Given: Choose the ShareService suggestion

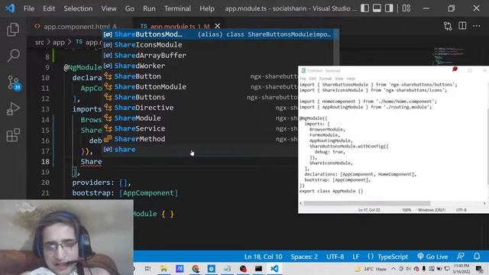Looking at the screenshot, I should pos(200,128).
